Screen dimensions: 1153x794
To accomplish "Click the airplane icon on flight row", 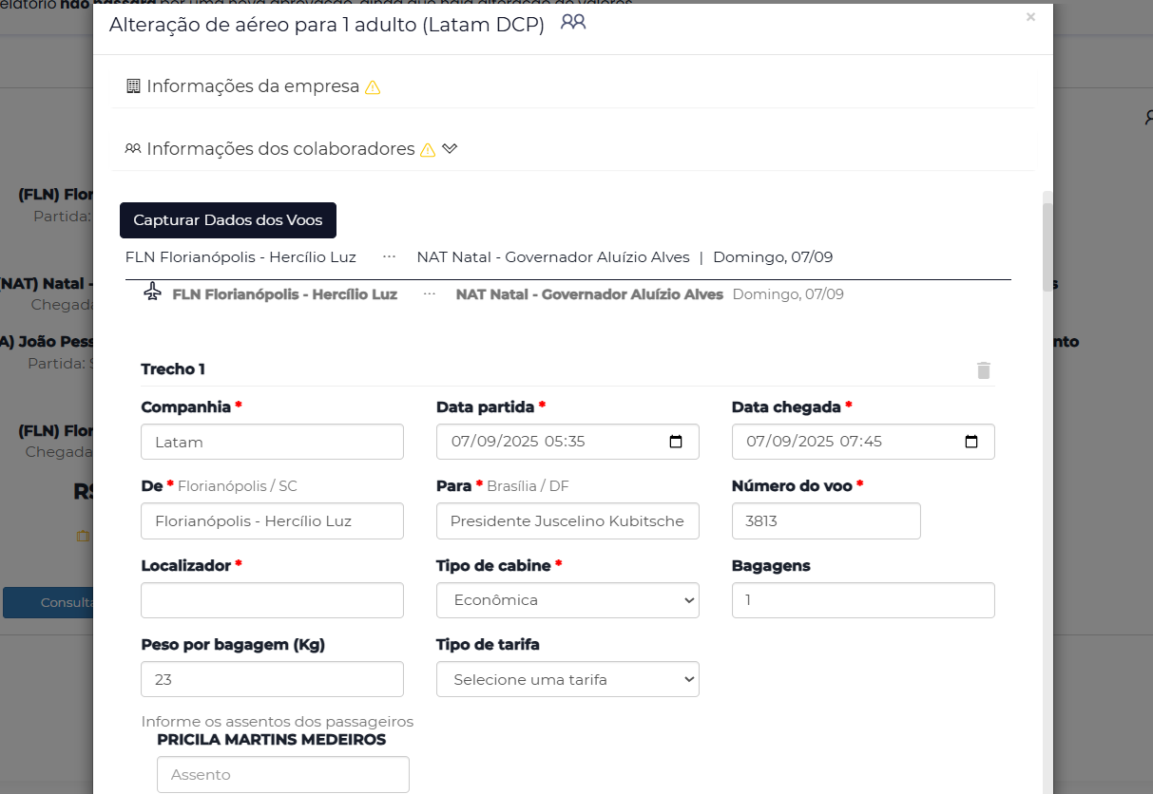I will (152, 293).
